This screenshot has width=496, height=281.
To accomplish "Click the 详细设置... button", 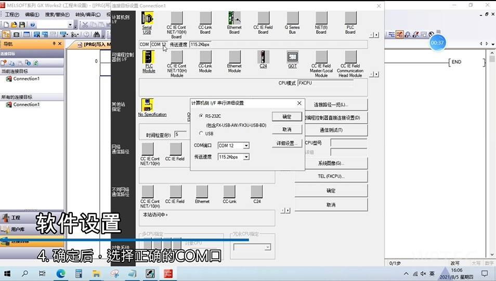I will [x=287, y=143].
